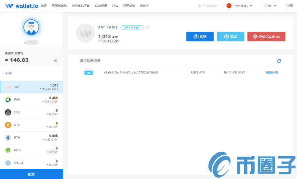Image resolution: width=297 pixels, height=179 pixels.
Task: Select the EOS coin icon
Action: pos(8,112)
